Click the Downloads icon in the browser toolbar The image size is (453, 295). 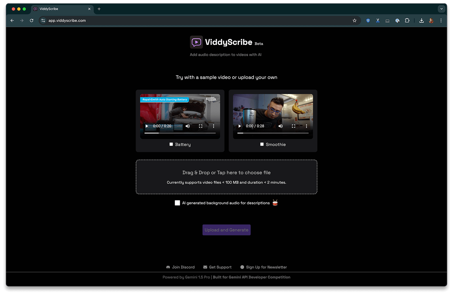coord(422,20)
